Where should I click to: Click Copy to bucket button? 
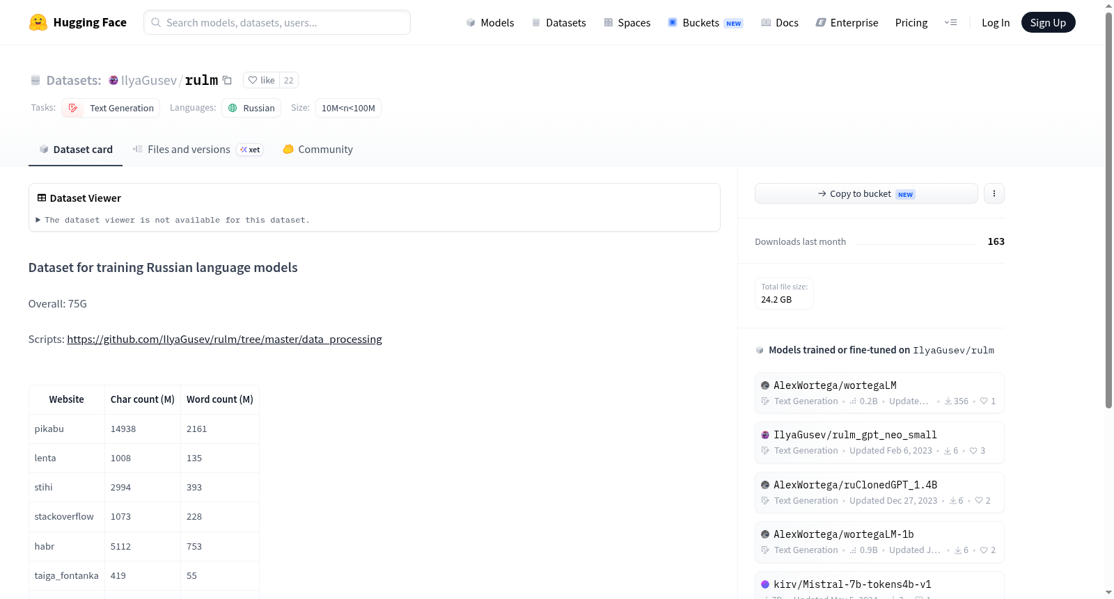[x=866, y=193]
